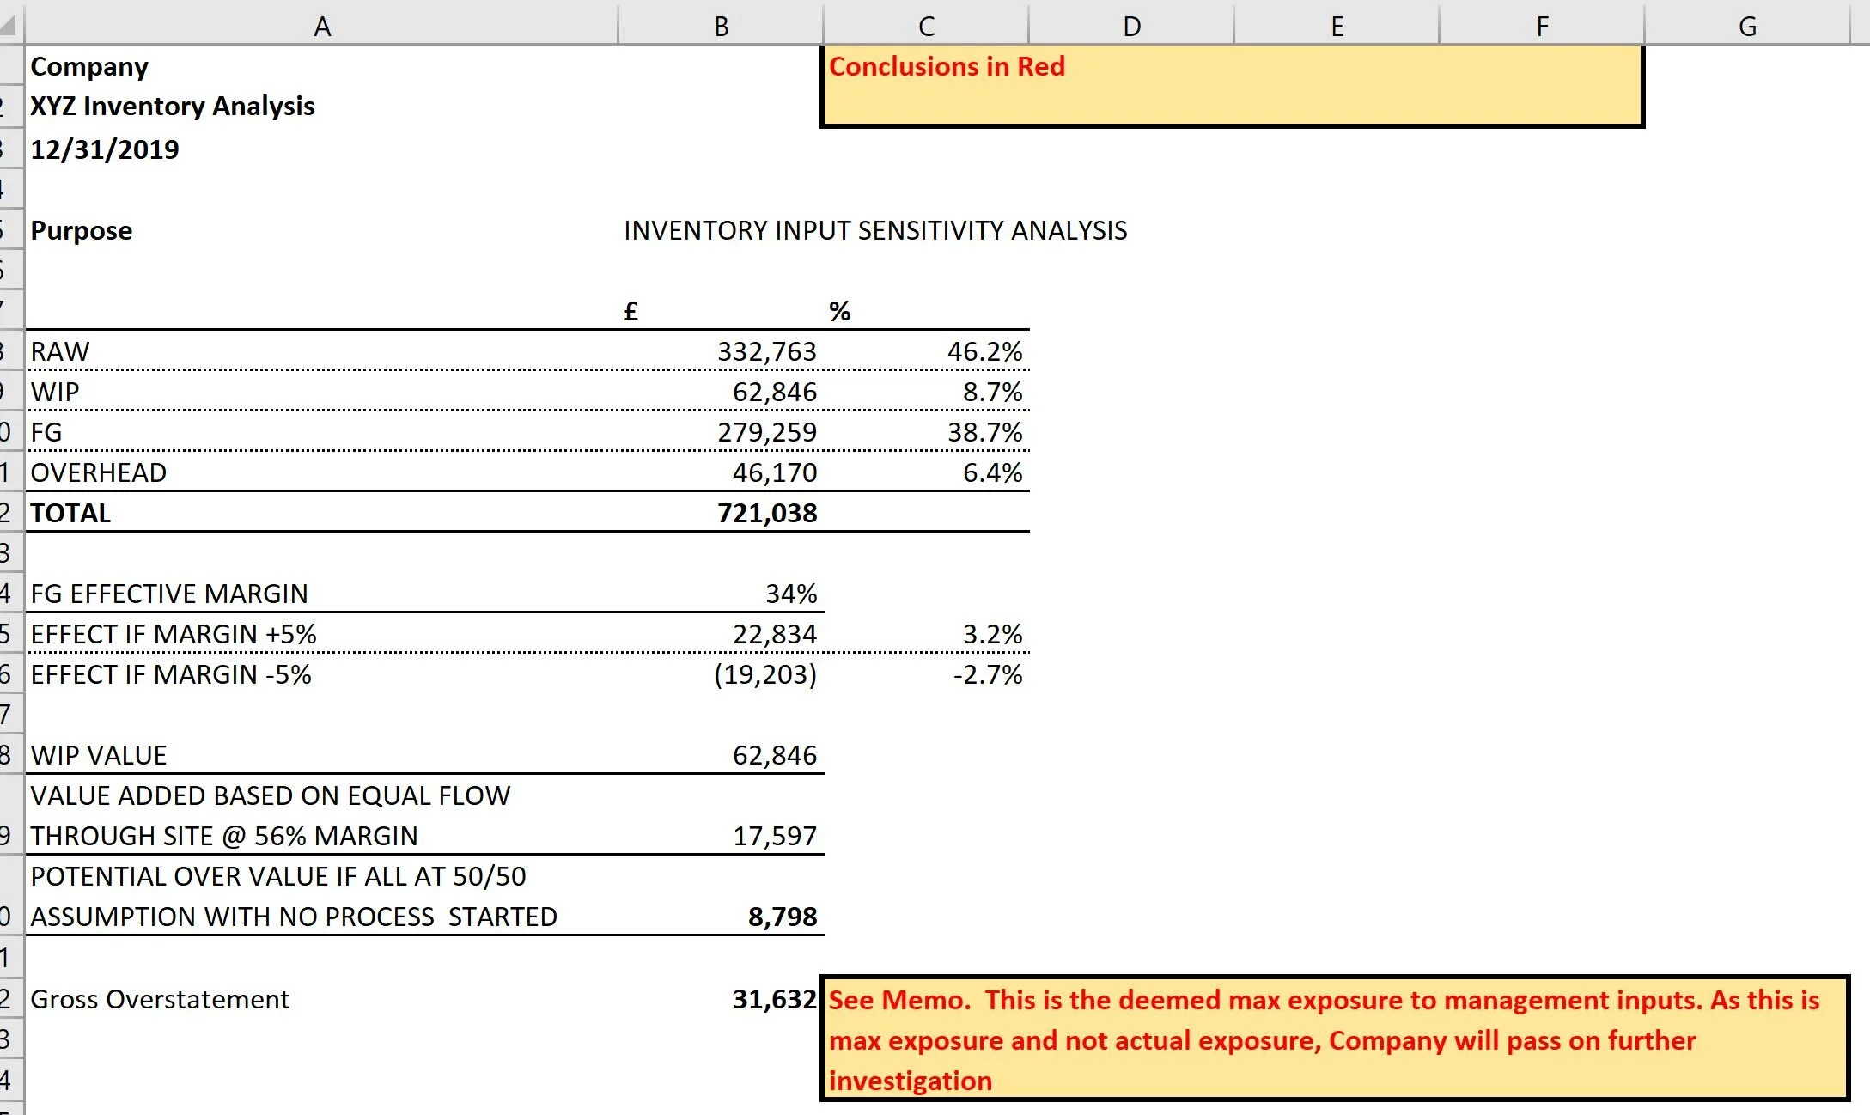Select Gross Overstatement value 31,632
Viewport: 1870px width, 1115px height.
(773, 999)
